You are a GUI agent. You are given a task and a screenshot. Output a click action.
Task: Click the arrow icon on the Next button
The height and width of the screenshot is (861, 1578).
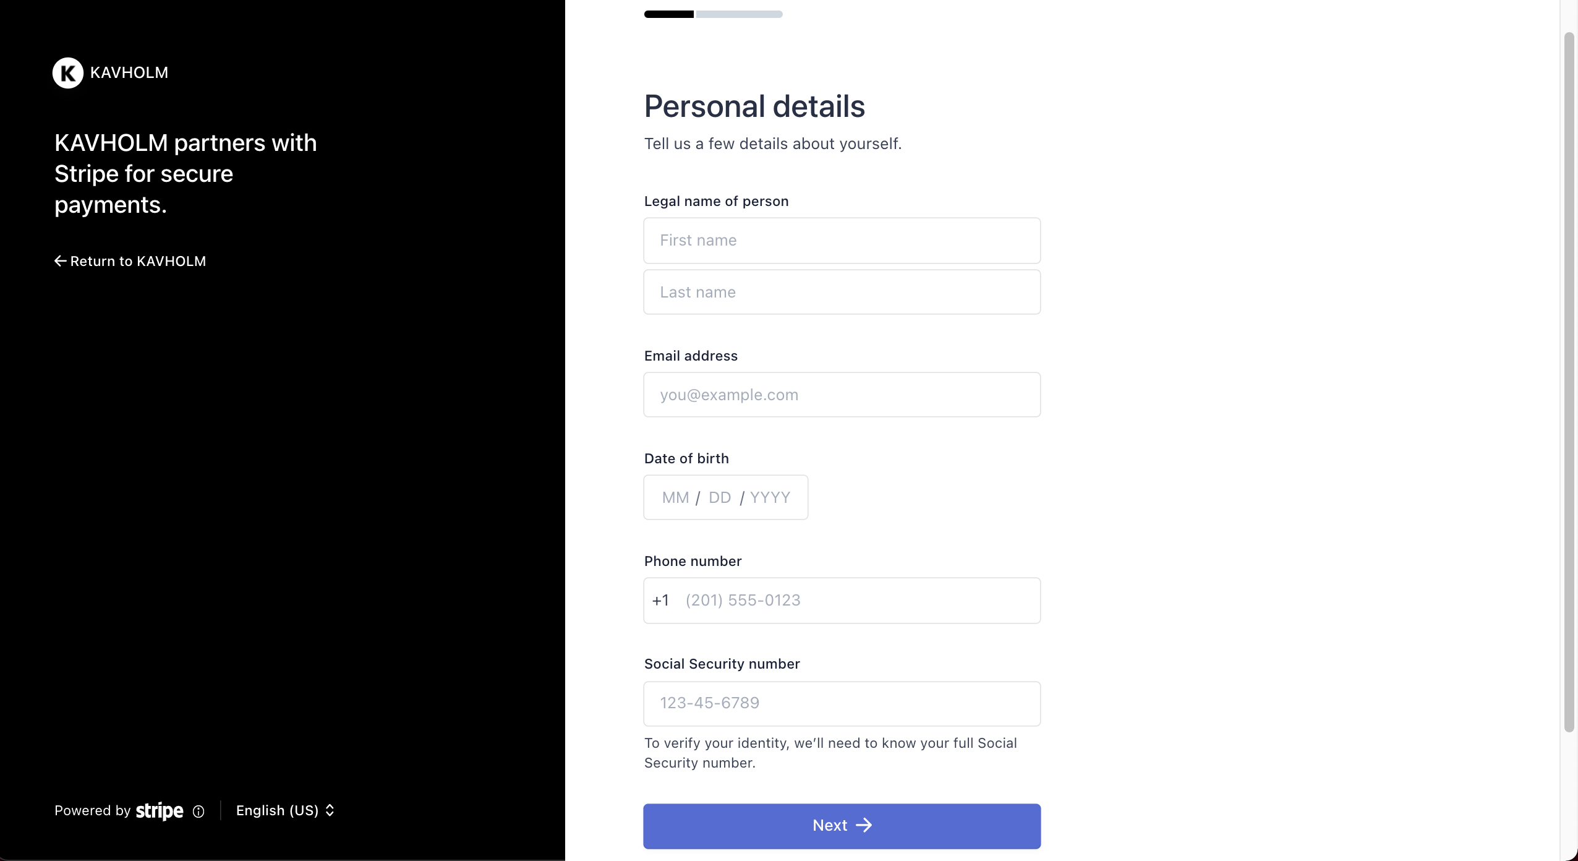pyautogui.click(x=864, y=825)
